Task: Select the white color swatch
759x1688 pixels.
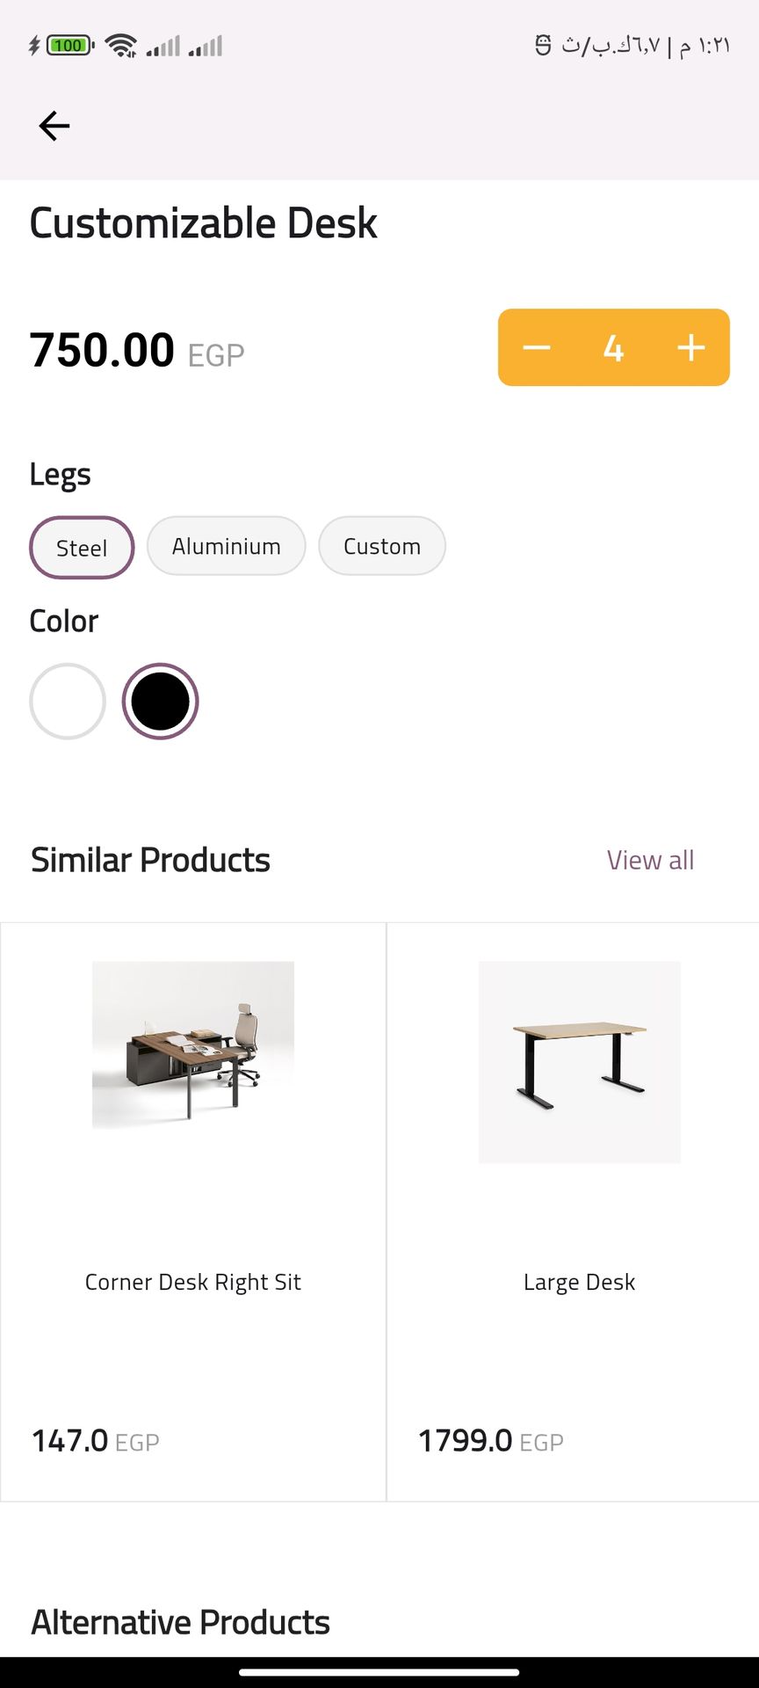Action: (x=68, y=702)
